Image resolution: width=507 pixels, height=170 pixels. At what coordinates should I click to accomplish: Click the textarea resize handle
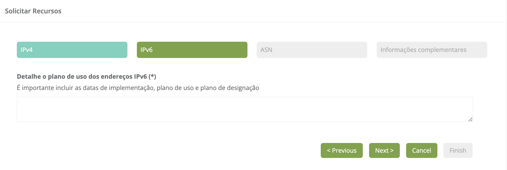470,119
